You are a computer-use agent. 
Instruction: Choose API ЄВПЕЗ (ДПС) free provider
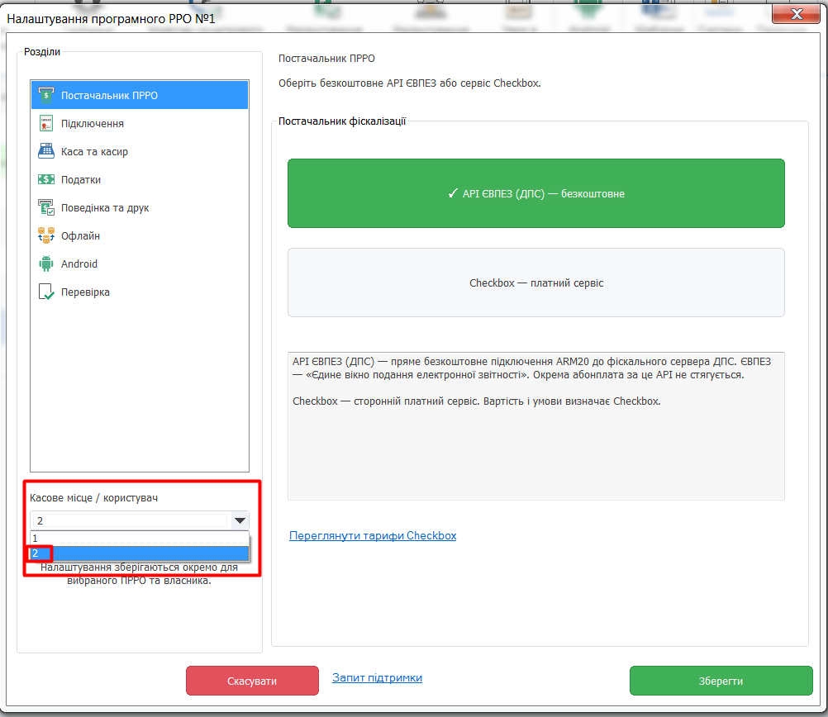tap(536, 193)
